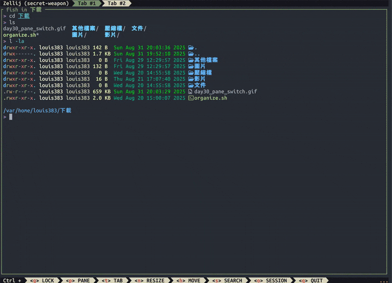Click the image file icon for day30_pane_switch.gif
The image size is (392, 283).
(x=190, y=92)
